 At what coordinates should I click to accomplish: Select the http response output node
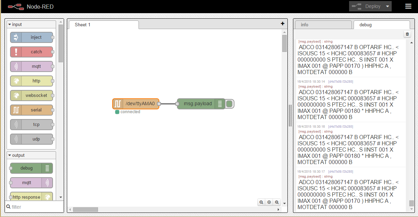[x=32, y=197]
